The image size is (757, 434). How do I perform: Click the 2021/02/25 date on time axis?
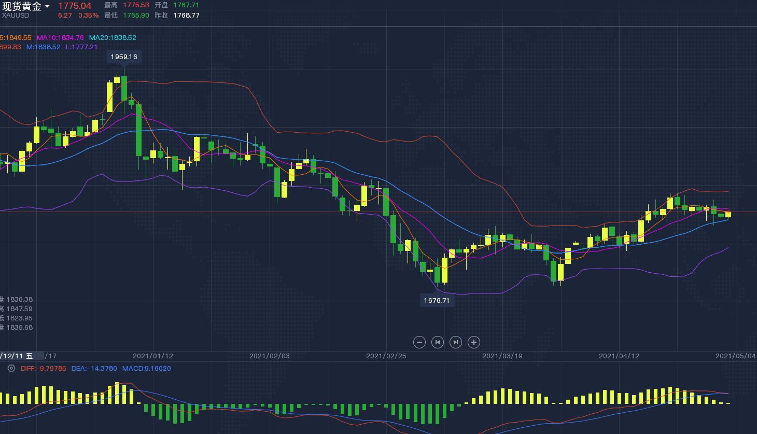[386, 356]
